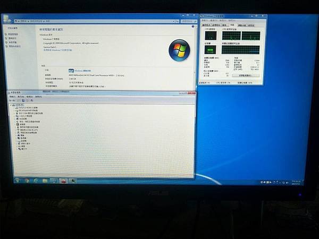319x239 pixels.
Task: Open Task Manager Applications tab
Action: click(206, 25)
